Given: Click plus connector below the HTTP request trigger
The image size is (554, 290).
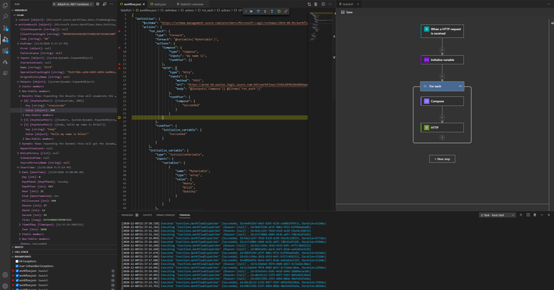Looking at the screenshot, I should click(x=442, y=50).
